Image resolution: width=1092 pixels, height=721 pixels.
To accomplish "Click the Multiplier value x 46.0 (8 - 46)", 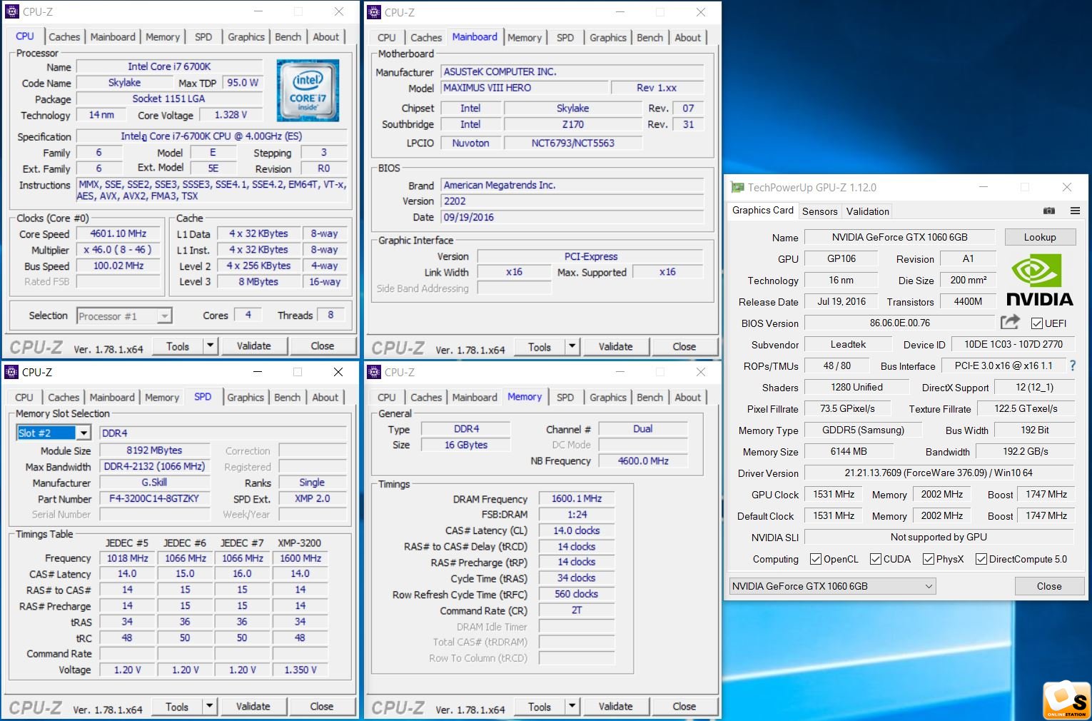I will [x=118, y=250].
